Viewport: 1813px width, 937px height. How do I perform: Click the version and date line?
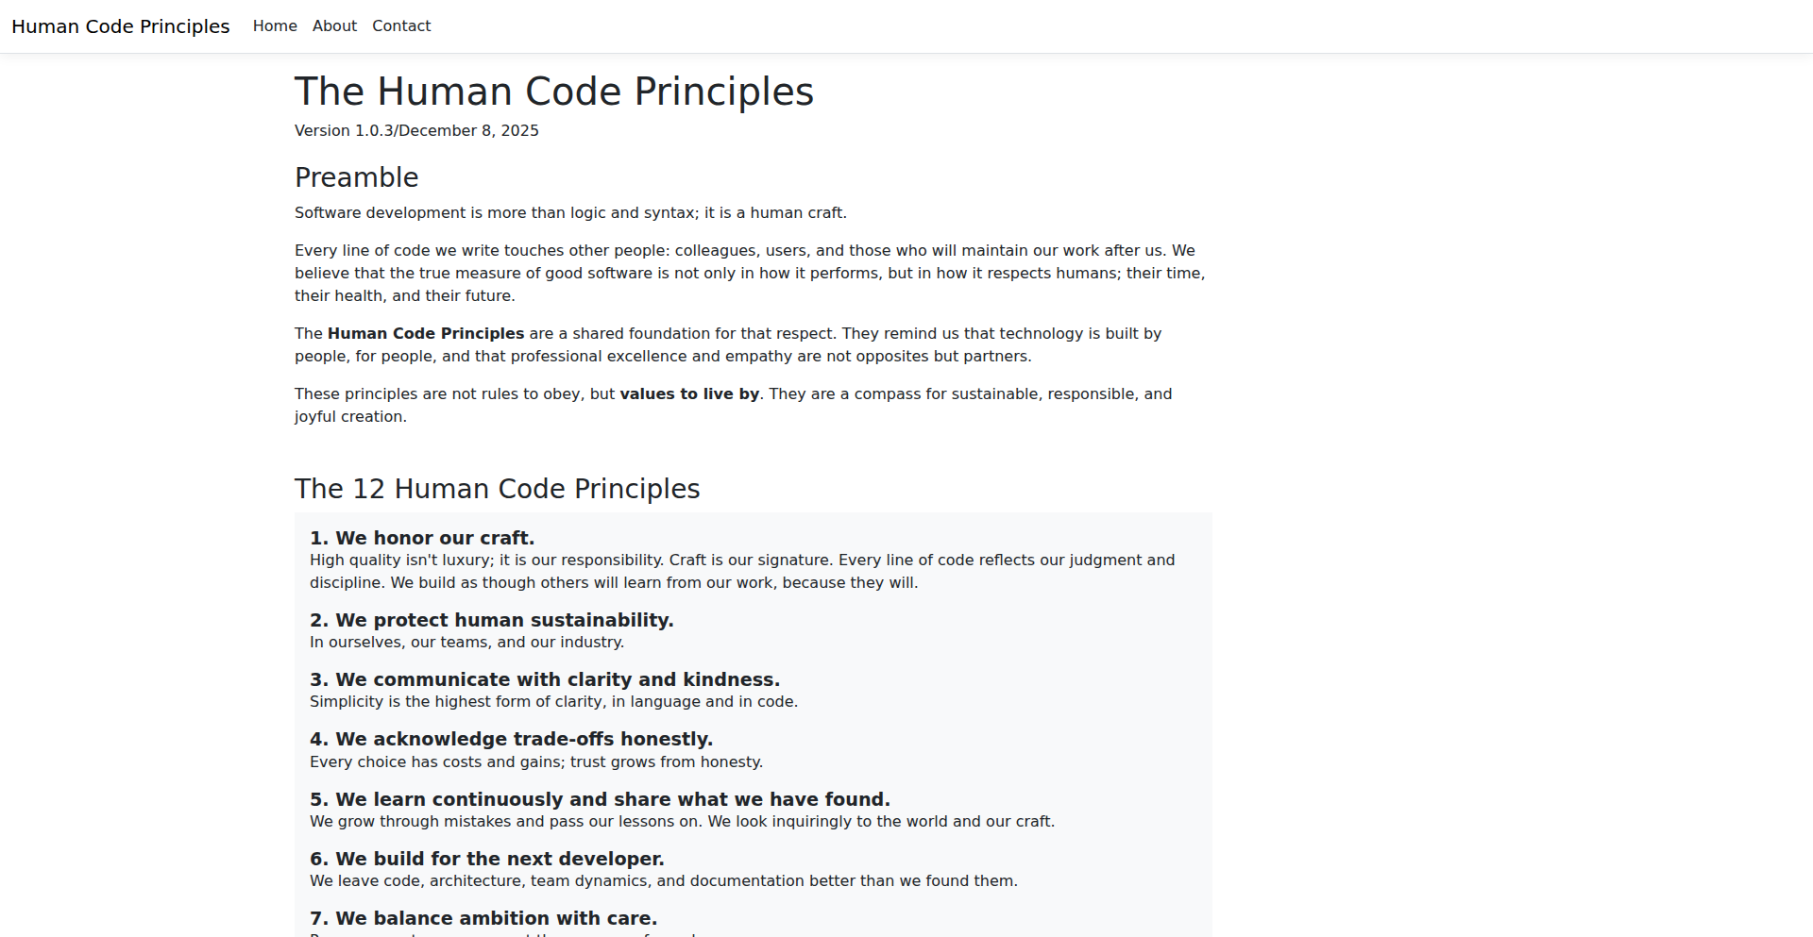point(416,130)
